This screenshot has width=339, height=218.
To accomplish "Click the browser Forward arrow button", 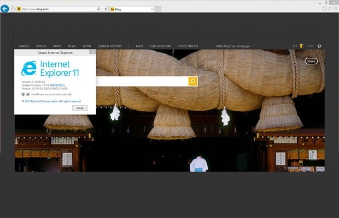I will click(13, 9).
